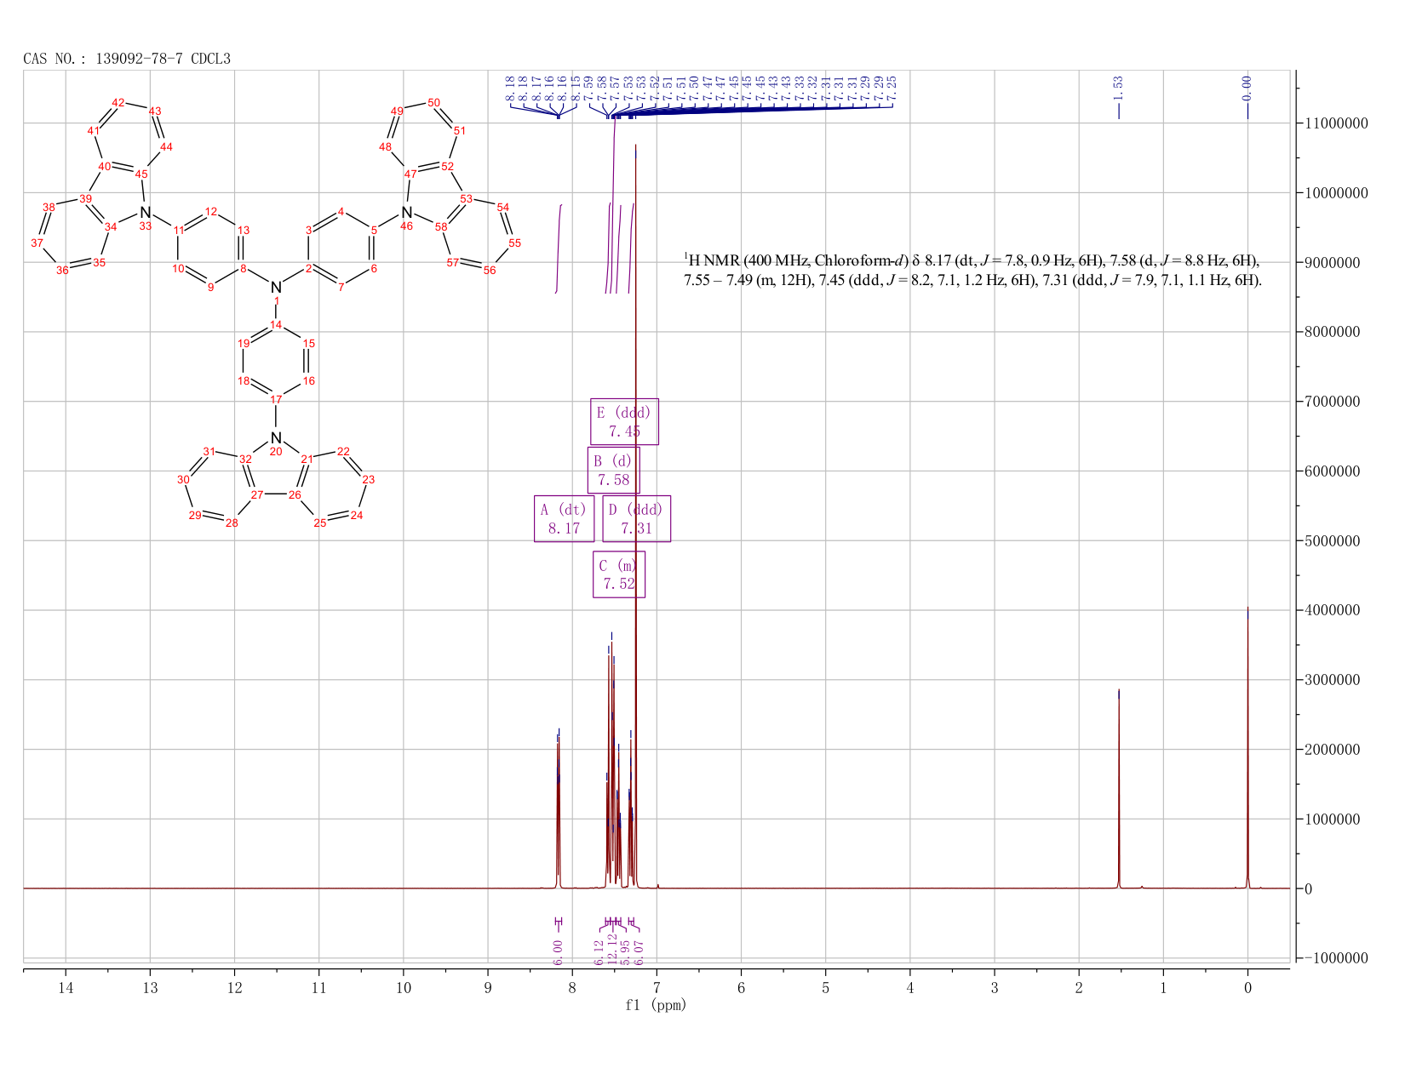1405x1085 pixels.
Task: Click the TMS peak at 0 ppm
Action: point(1247,749)
